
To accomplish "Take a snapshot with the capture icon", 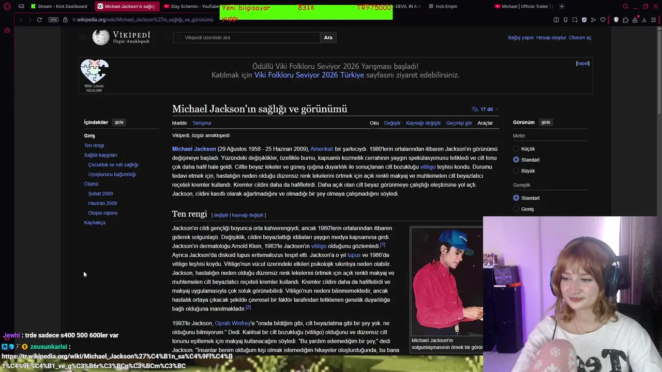I will coord(575,20).
